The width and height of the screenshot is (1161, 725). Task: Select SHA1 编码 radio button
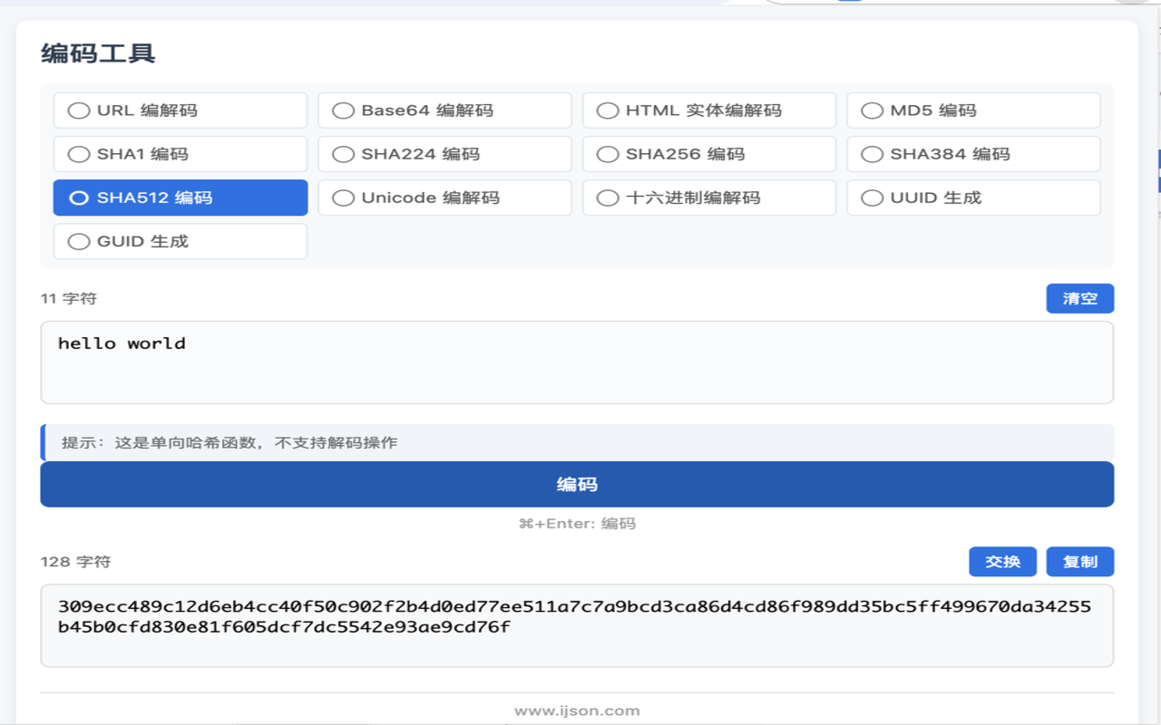tap(180, 154)
